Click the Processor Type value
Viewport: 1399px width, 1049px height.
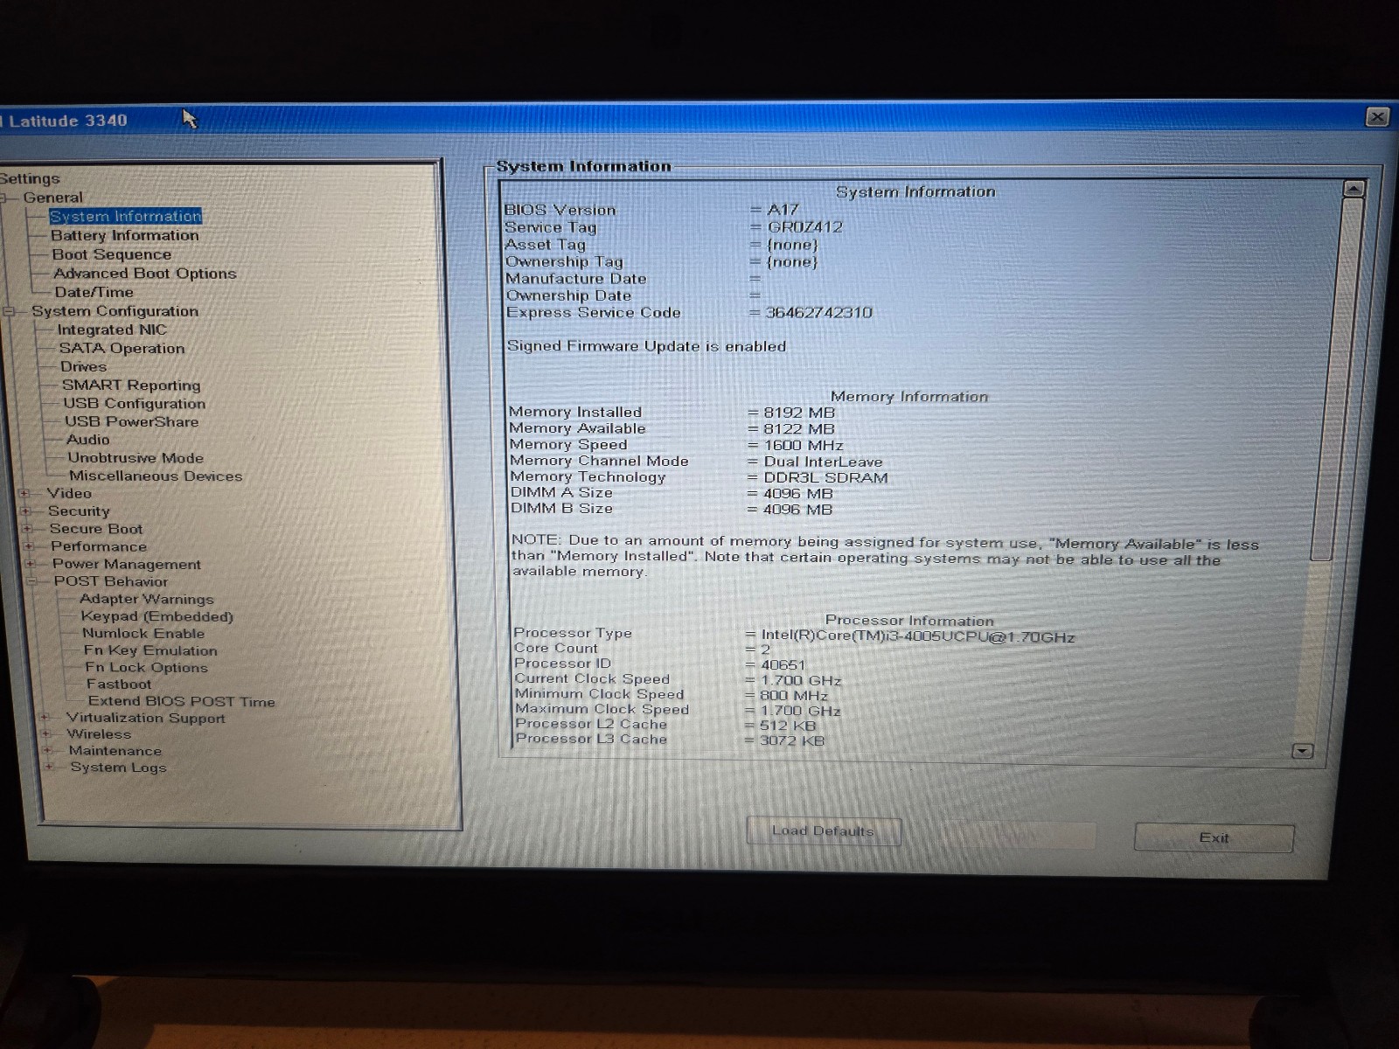coord(918,636)
